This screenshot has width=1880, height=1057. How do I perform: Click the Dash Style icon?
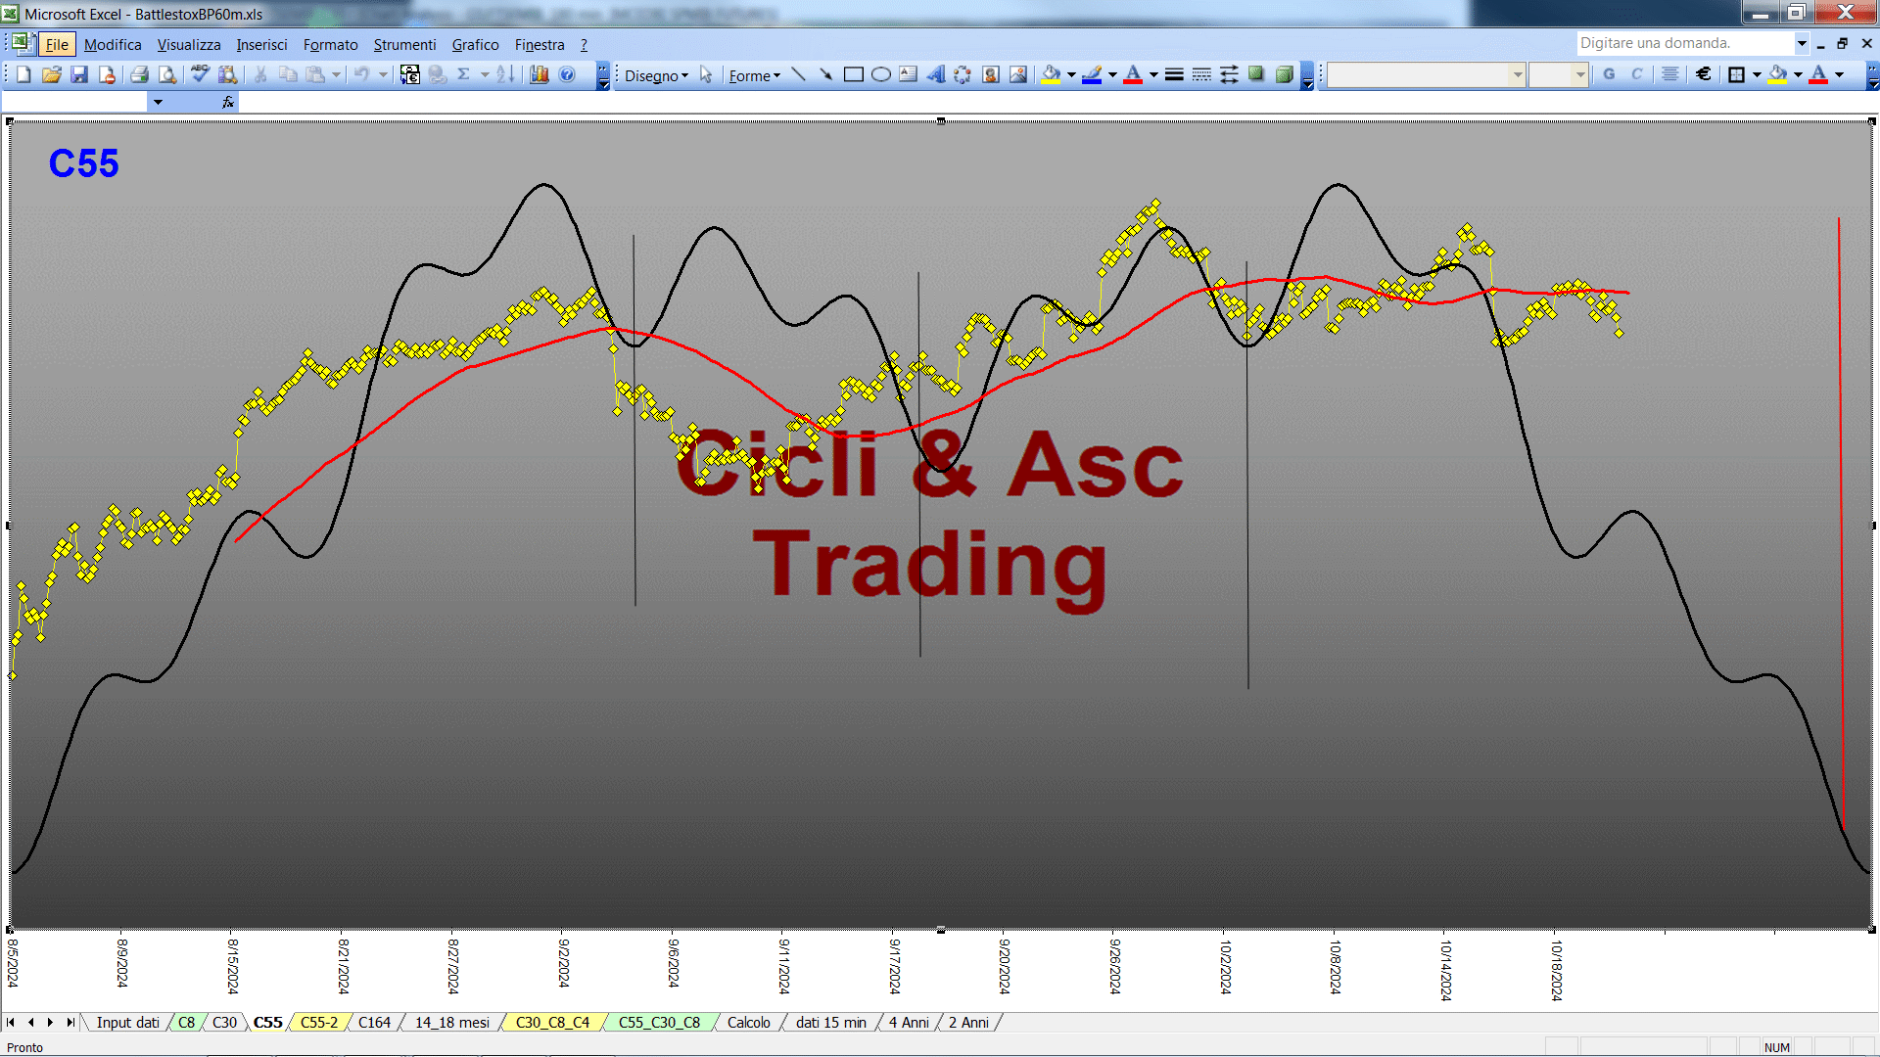[x=1201, y=74]
